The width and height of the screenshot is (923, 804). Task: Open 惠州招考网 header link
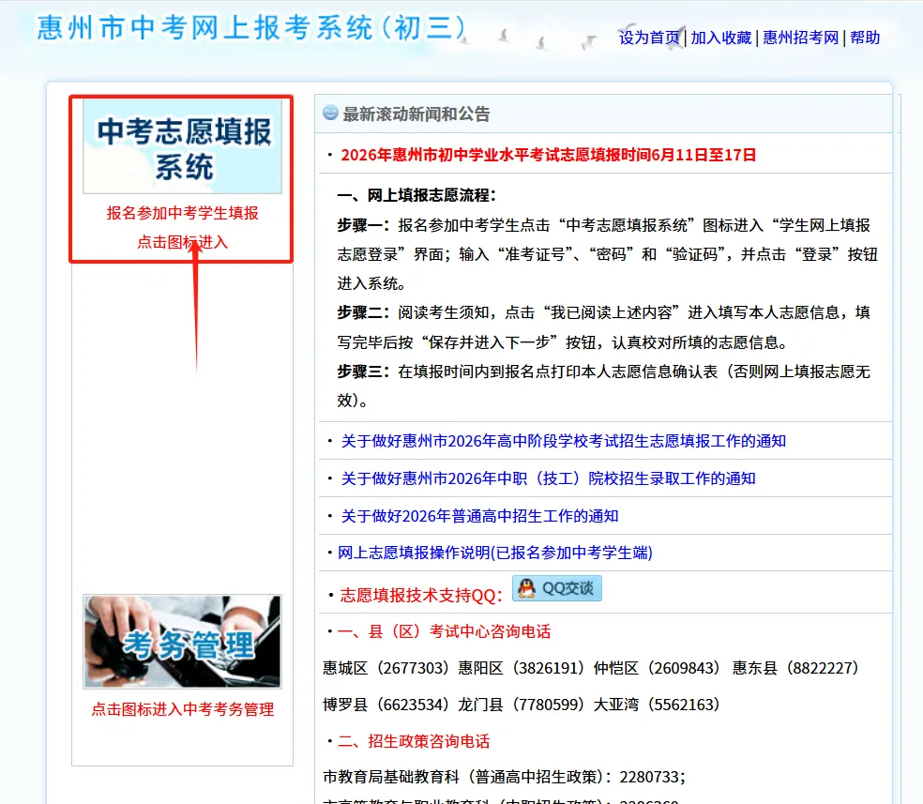tap(800, 38)
